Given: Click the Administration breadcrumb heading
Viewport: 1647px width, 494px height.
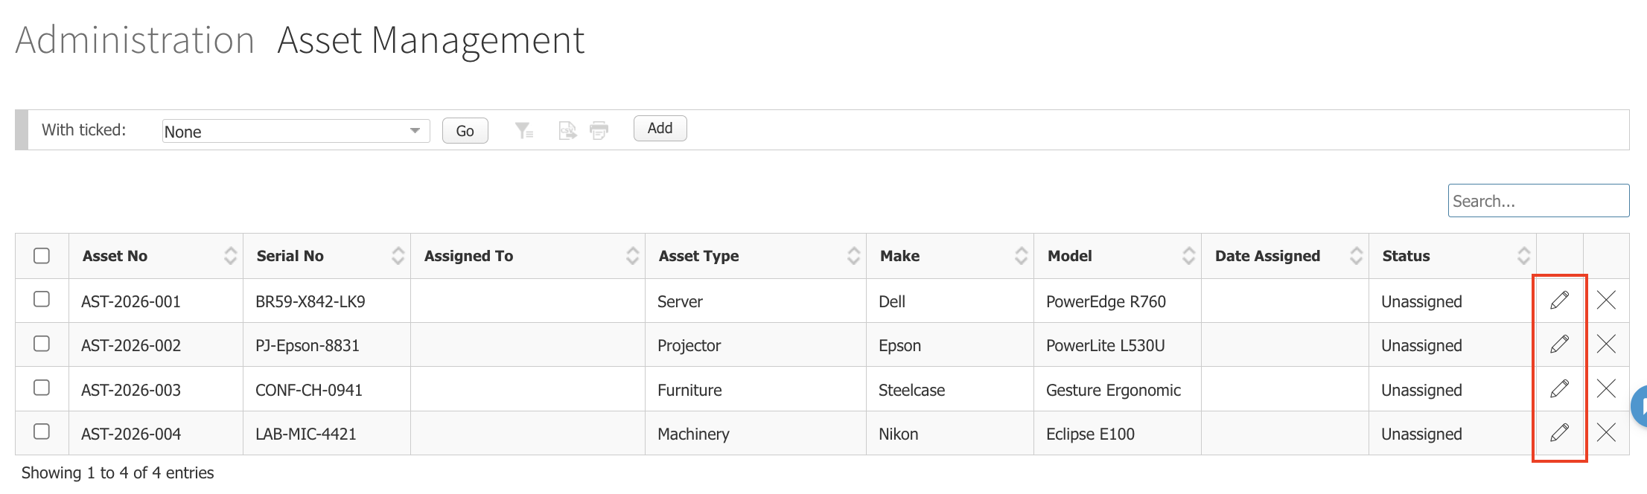Looking at the screenshot, I should [135, 40].
